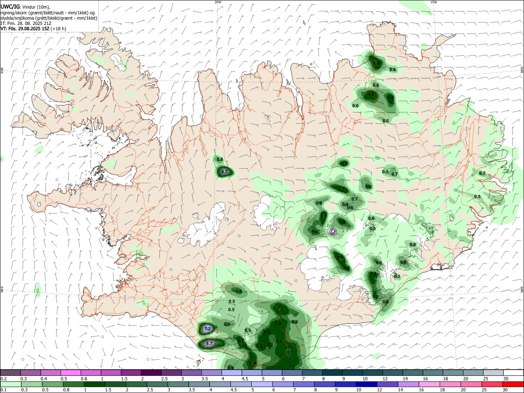
Task: Pick the dark purple snow swatch labelled 2
Action: (151, 373)
